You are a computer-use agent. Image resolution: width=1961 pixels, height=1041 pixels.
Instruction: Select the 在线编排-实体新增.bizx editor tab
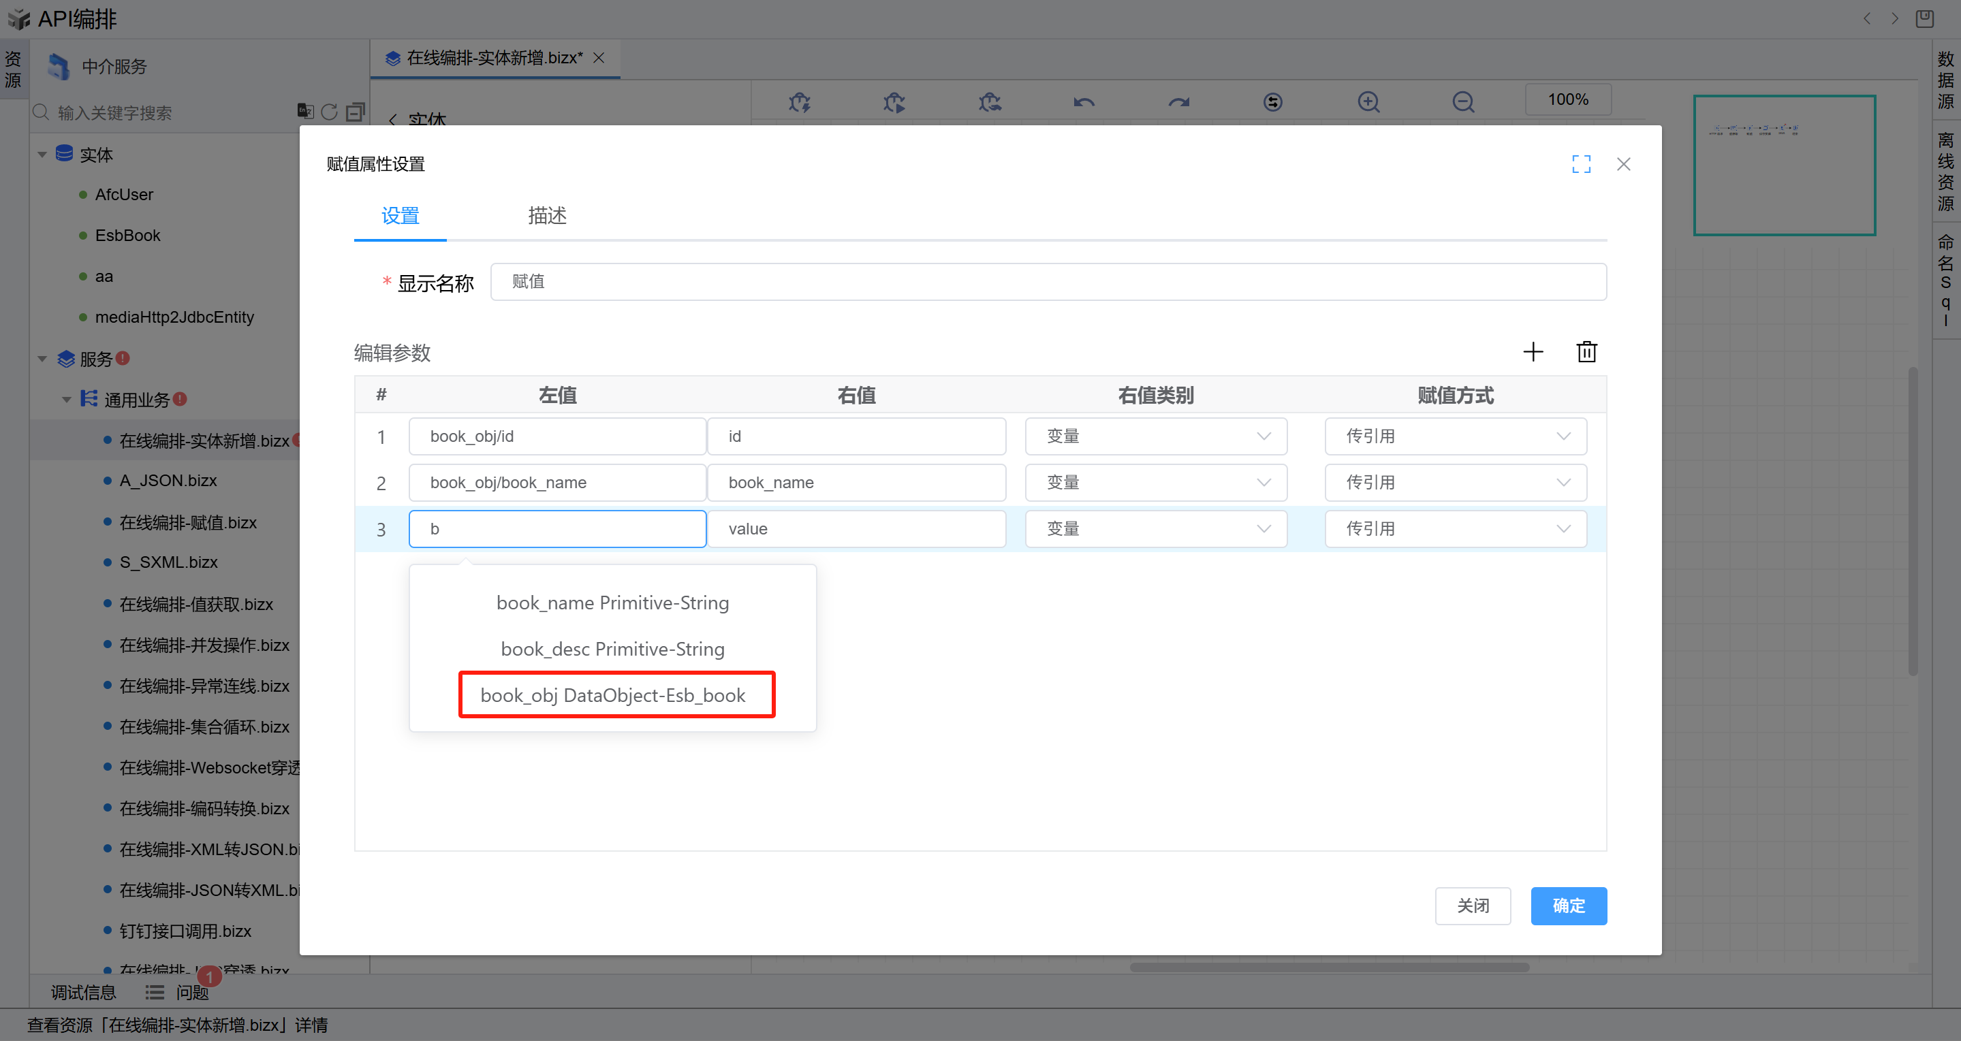click(x=493, y=58)
